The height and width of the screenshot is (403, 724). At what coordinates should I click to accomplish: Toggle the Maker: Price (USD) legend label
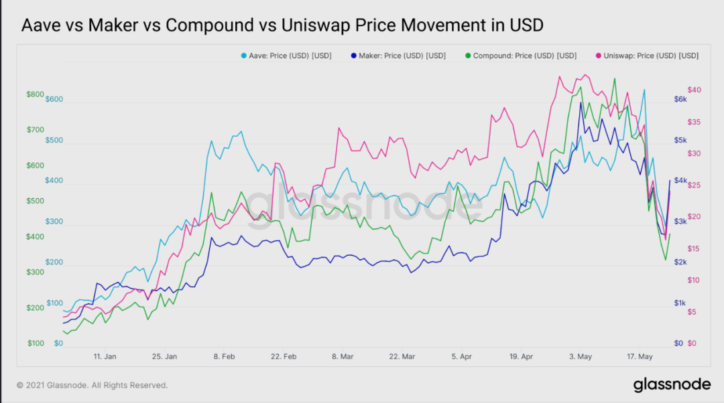point(402,56)
